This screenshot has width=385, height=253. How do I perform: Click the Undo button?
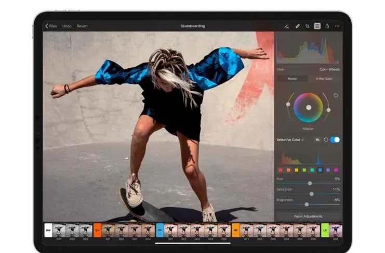pos(67,26)
